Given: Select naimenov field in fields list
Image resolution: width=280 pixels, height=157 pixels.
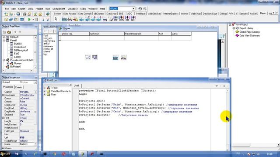Looking at the screenshot, I should (x=48, y=46).
